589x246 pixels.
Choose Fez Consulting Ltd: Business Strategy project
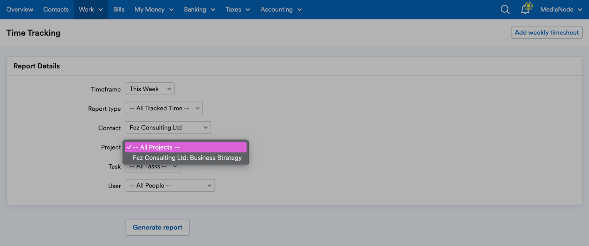tap(186, 158)
